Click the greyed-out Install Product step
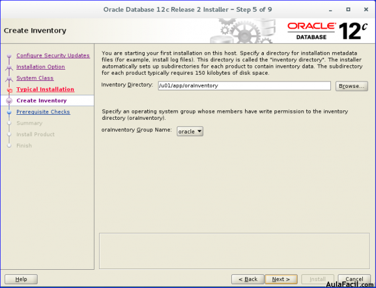 coord(35,134)
